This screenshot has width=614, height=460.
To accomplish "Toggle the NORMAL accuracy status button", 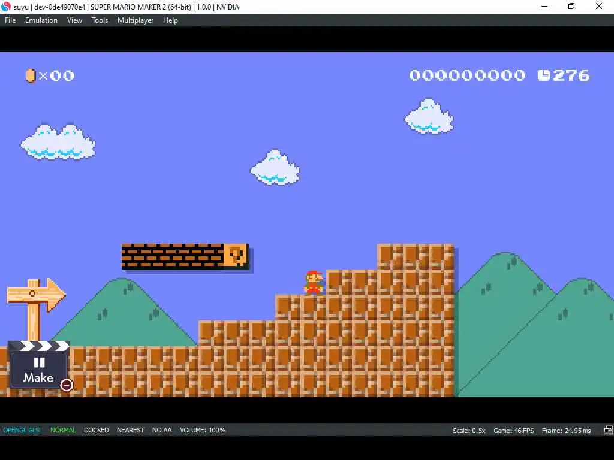I will 62,430.
